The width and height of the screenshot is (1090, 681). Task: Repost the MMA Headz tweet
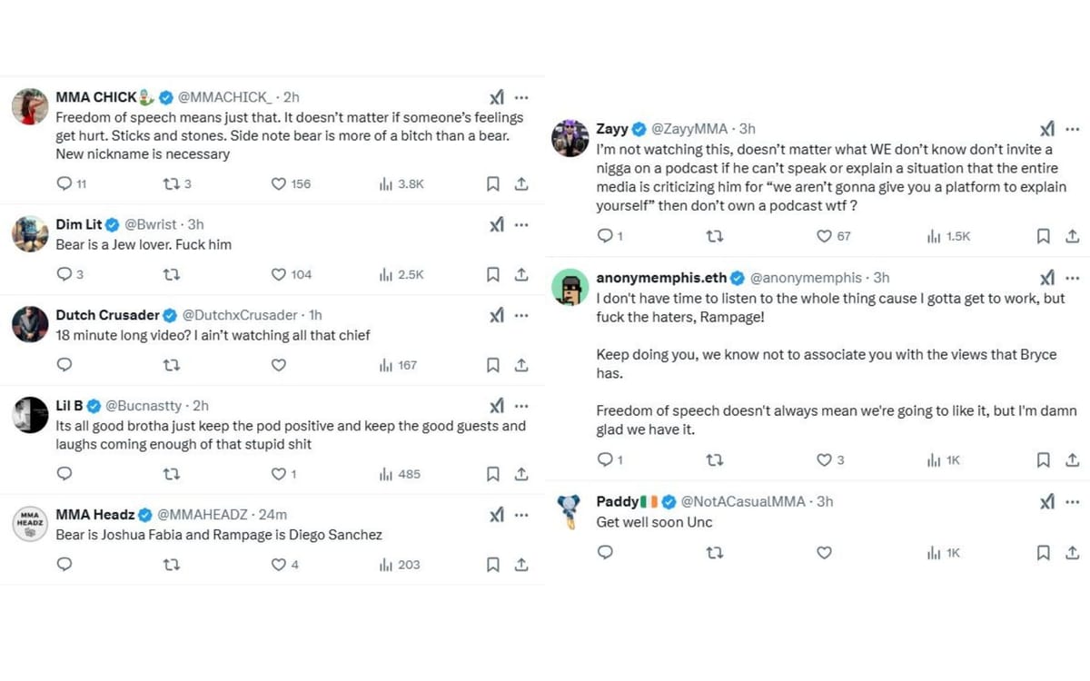point(171,565)
